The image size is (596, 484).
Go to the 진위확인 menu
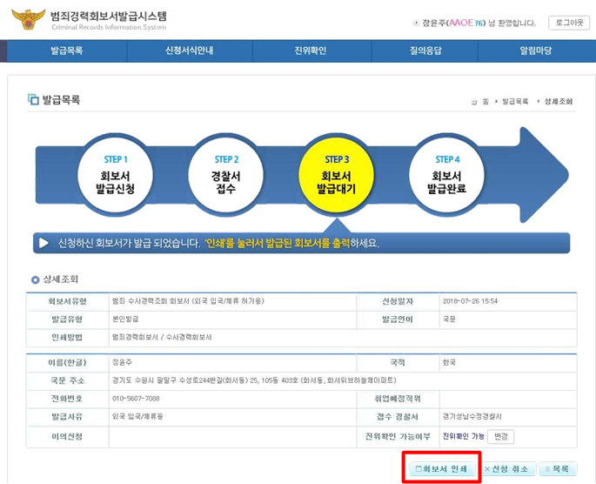pyautogui.click(x=311, y=51)
